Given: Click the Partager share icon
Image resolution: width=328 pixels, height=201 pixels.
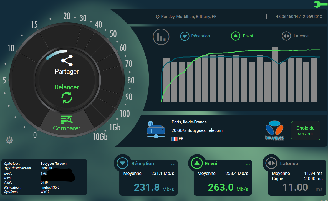Looking at the screenshot, I should [67, 61].
